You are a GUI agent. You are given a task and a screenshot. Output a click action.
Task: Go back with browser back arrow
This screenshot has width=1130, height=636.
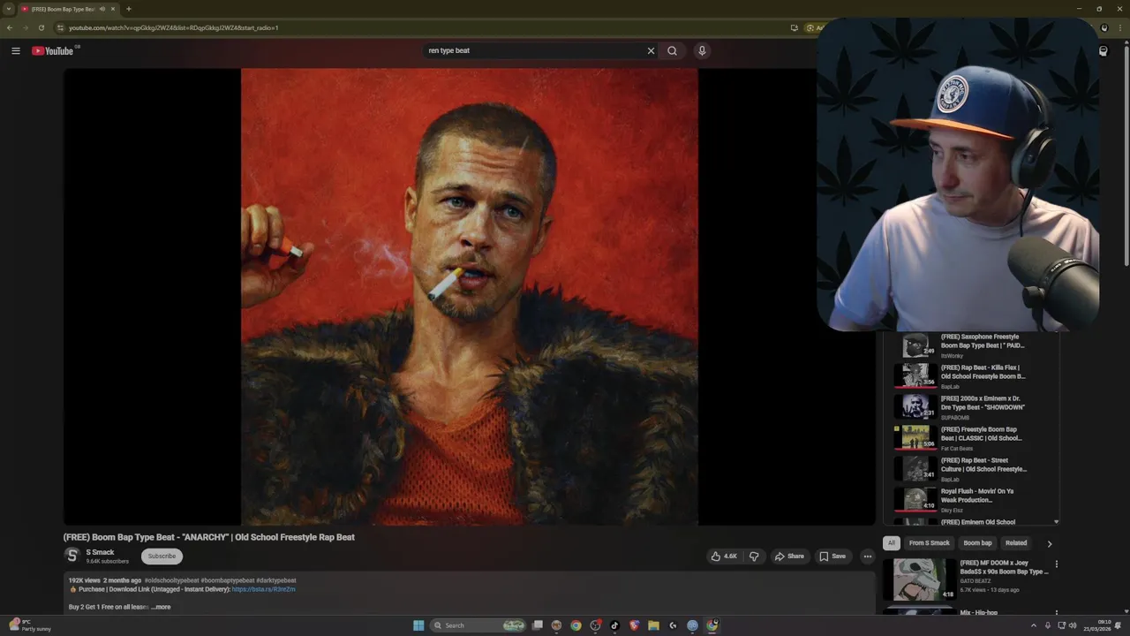click(x=10, y=27)
